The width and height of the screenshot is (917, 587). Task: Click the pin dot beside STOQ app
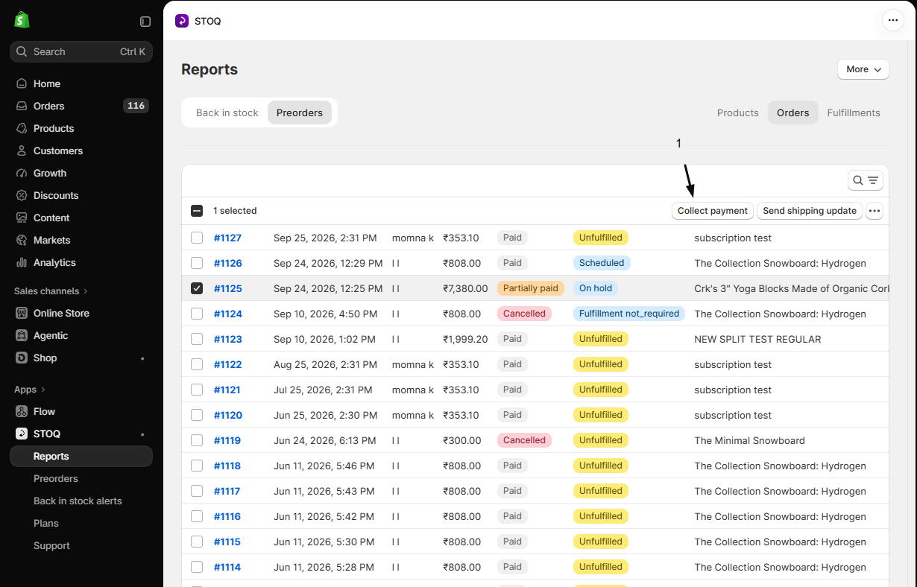click(142, 434)
